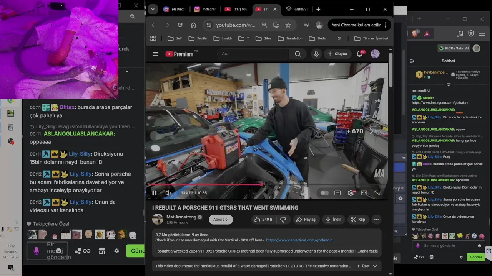This screenshot has height=276, width=492.
Task: Open a new Chrome tab
Action: 318,9
